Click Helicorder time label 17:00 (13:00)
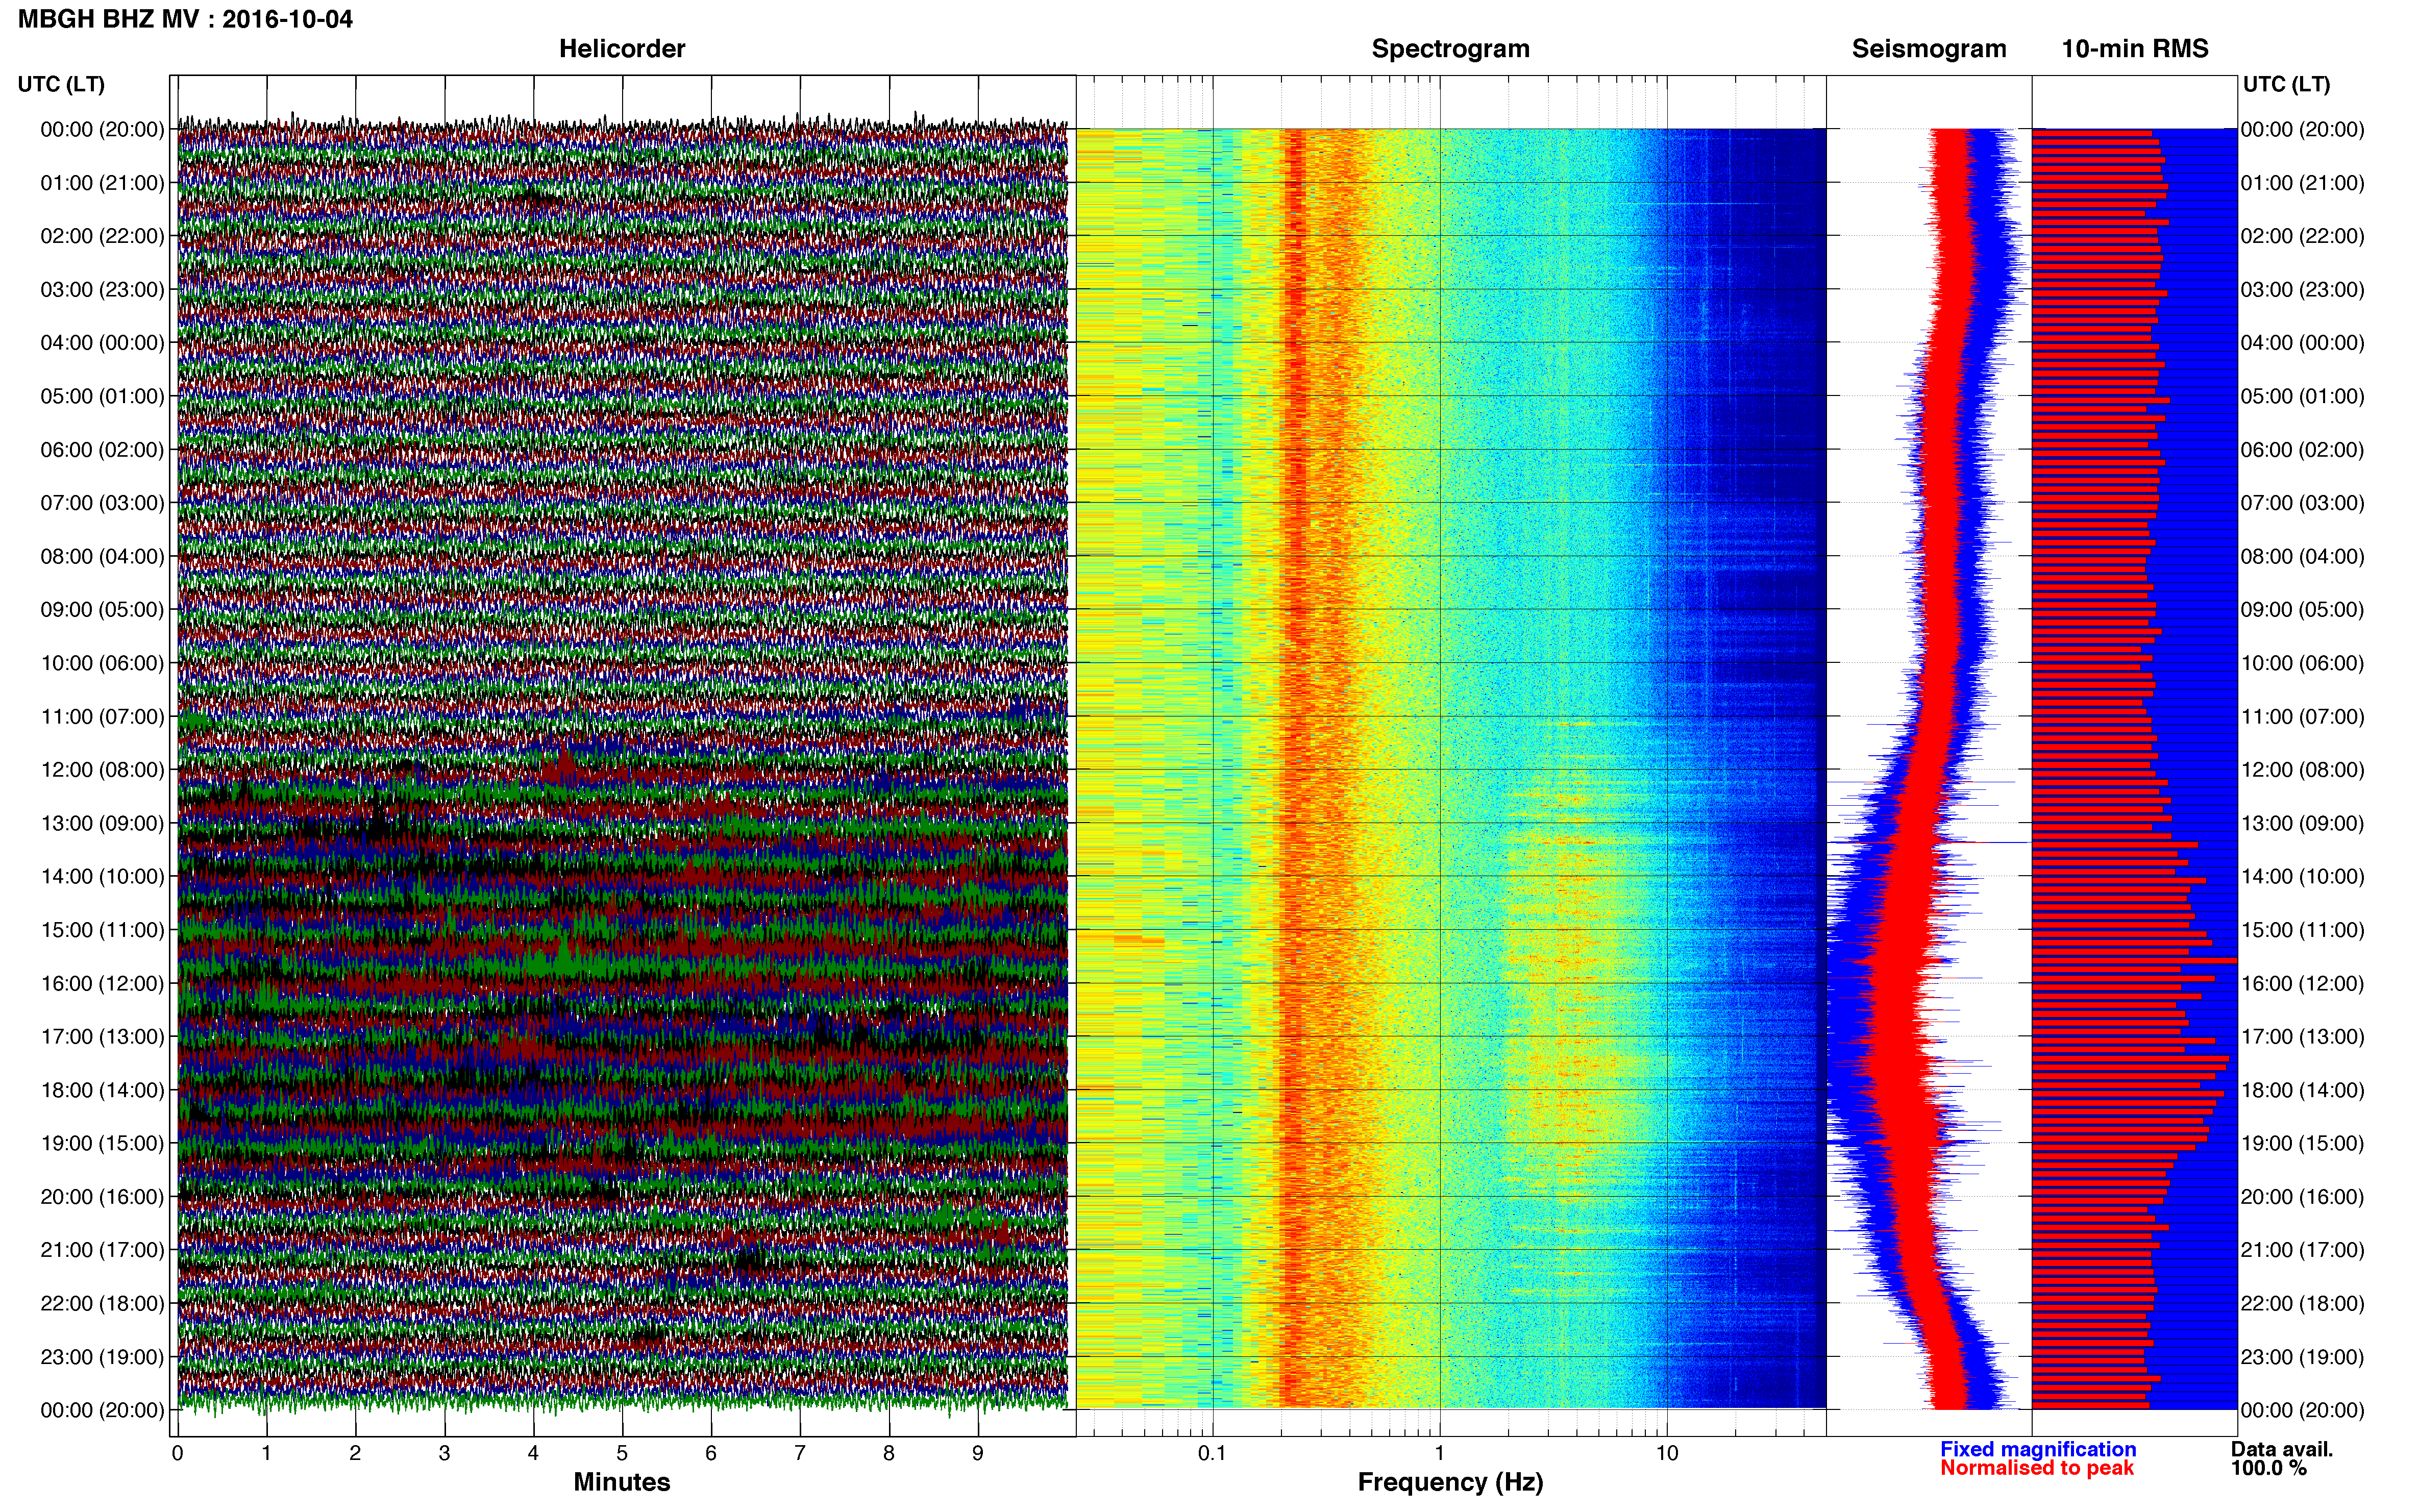This screenshot has width=2419, height=1512. pyautogui.click(x=102, y=1037)
